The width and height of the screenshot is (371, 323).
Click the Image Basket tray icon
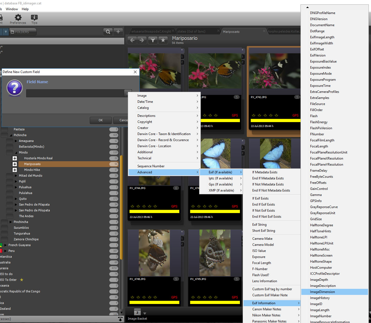pos(137,312)
